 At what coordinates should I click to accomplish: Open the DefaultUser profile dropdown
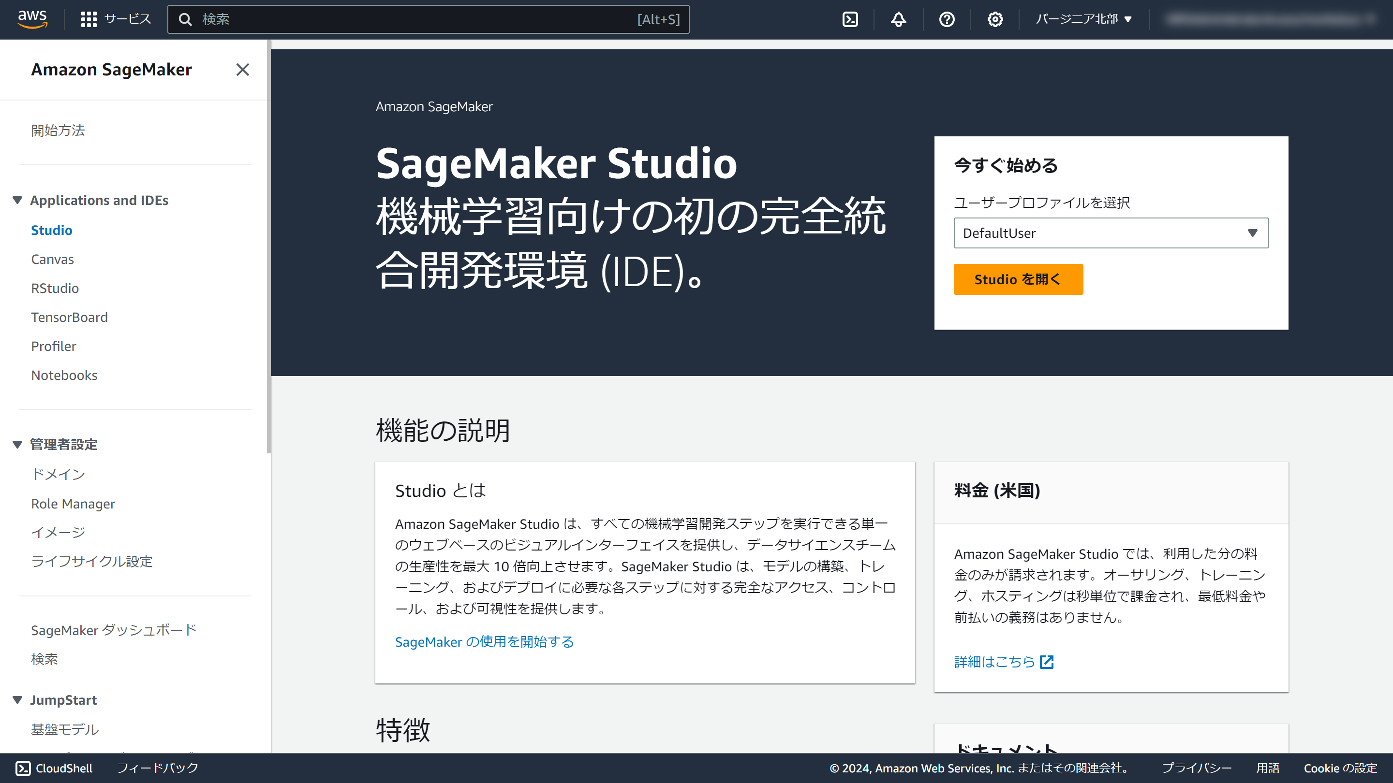(x=1111, y=233)
